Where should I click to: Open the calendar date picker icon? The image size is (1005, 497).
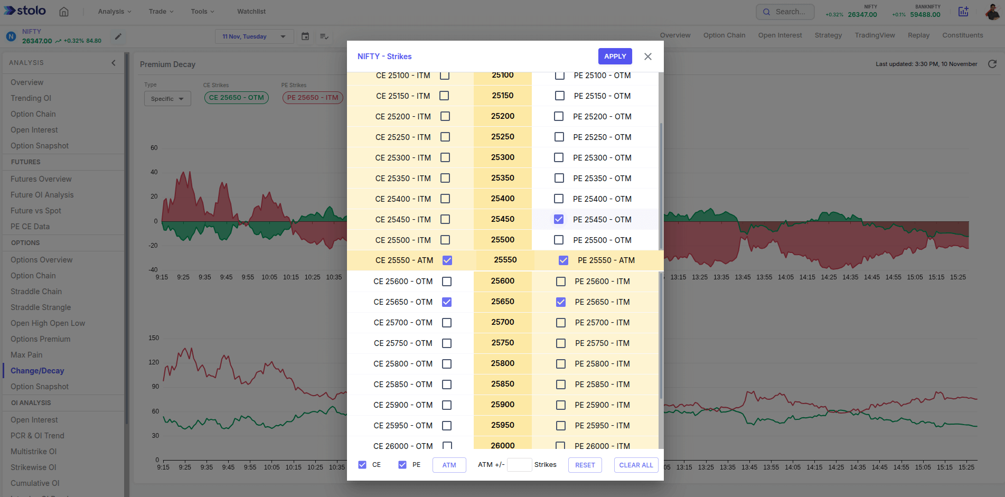305,36
